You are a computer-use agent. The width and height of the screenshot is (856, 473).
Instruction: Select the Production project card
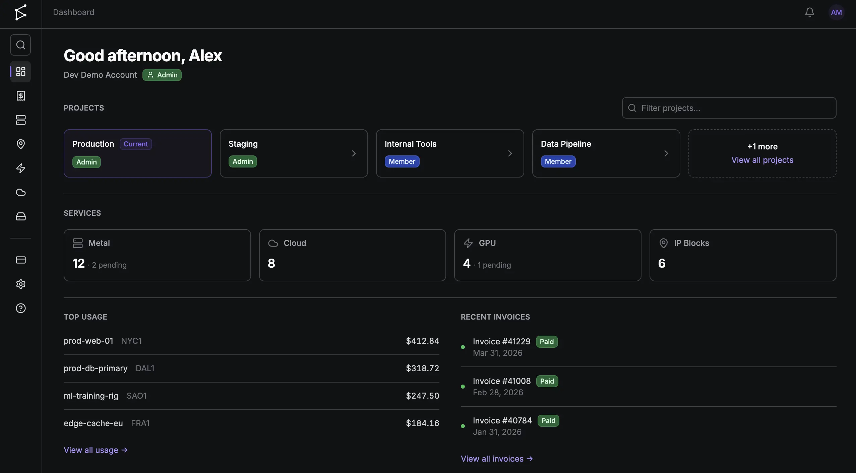[x=138, y=153]
